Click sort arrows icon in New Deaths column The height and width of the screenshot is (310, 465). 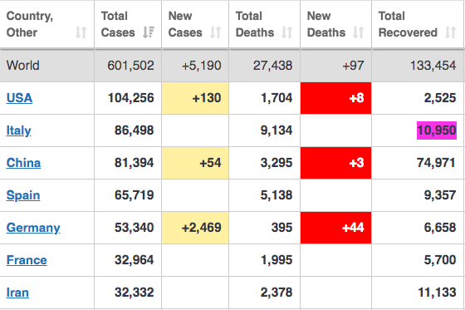point(358,32)
